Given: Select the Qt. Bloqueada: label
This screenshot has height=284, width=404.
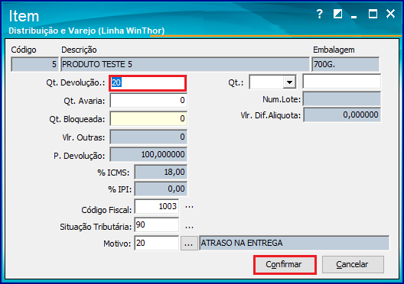Looking at the screenshot, I should click(77, 120).
